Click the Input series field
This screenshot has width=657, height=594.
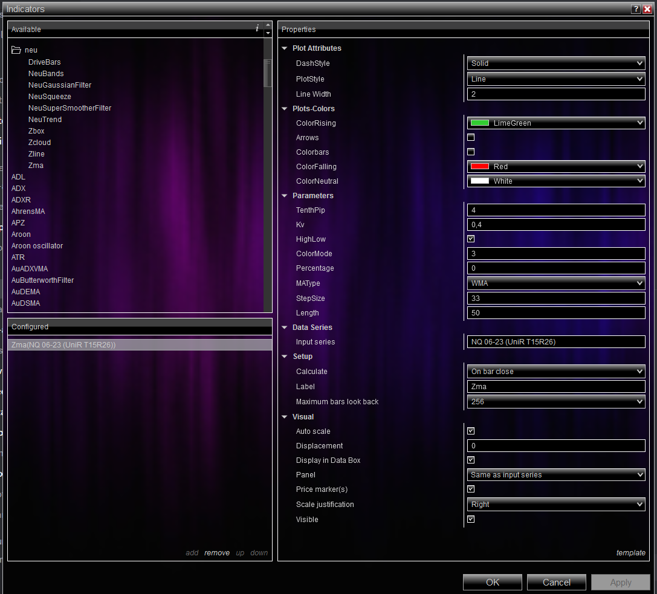(x=556, y=342)
